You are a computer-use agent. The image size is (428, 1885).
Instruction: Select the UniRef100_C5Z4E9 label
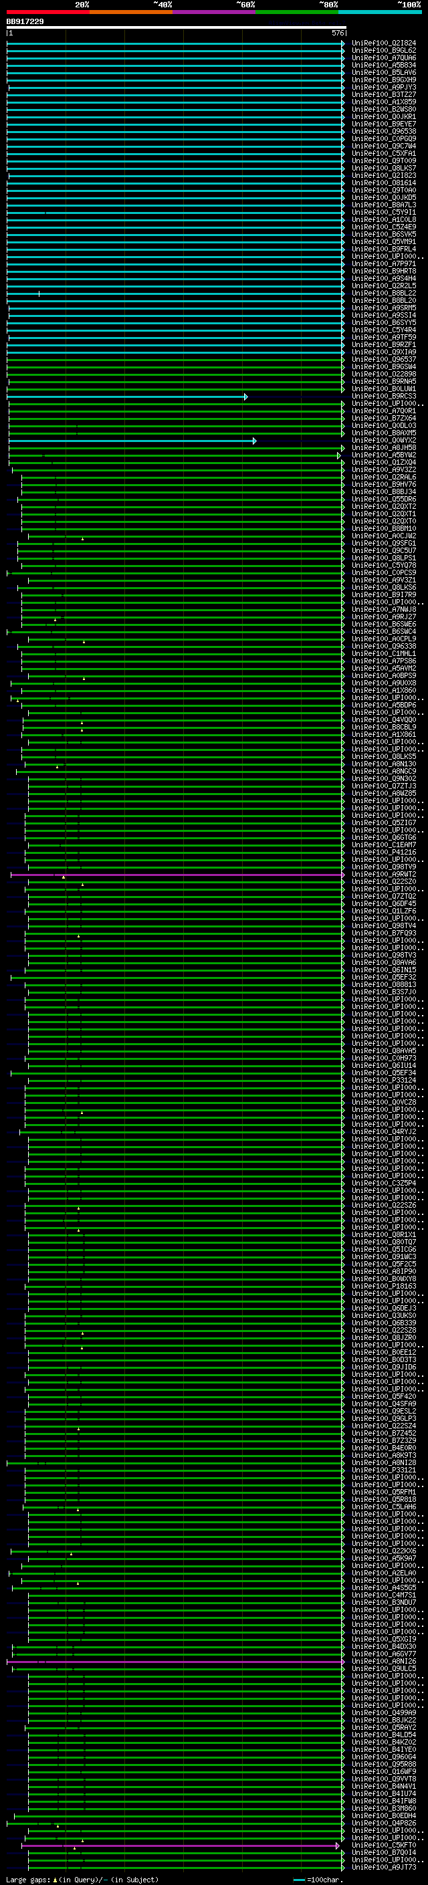tap(384, 227)
